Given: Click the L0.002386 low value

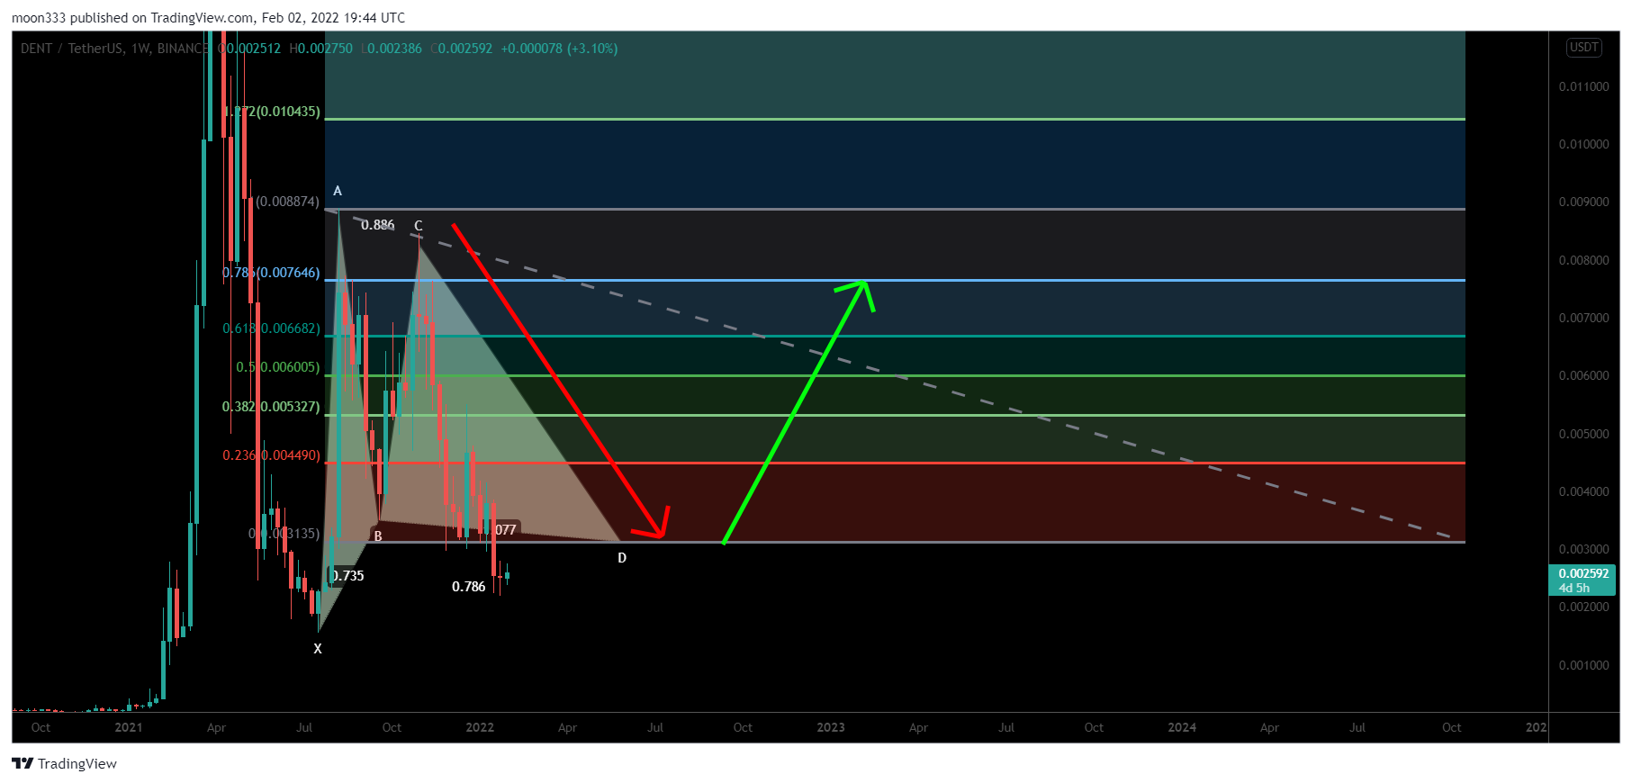Looking at the screenshot, I should point(392,49).
